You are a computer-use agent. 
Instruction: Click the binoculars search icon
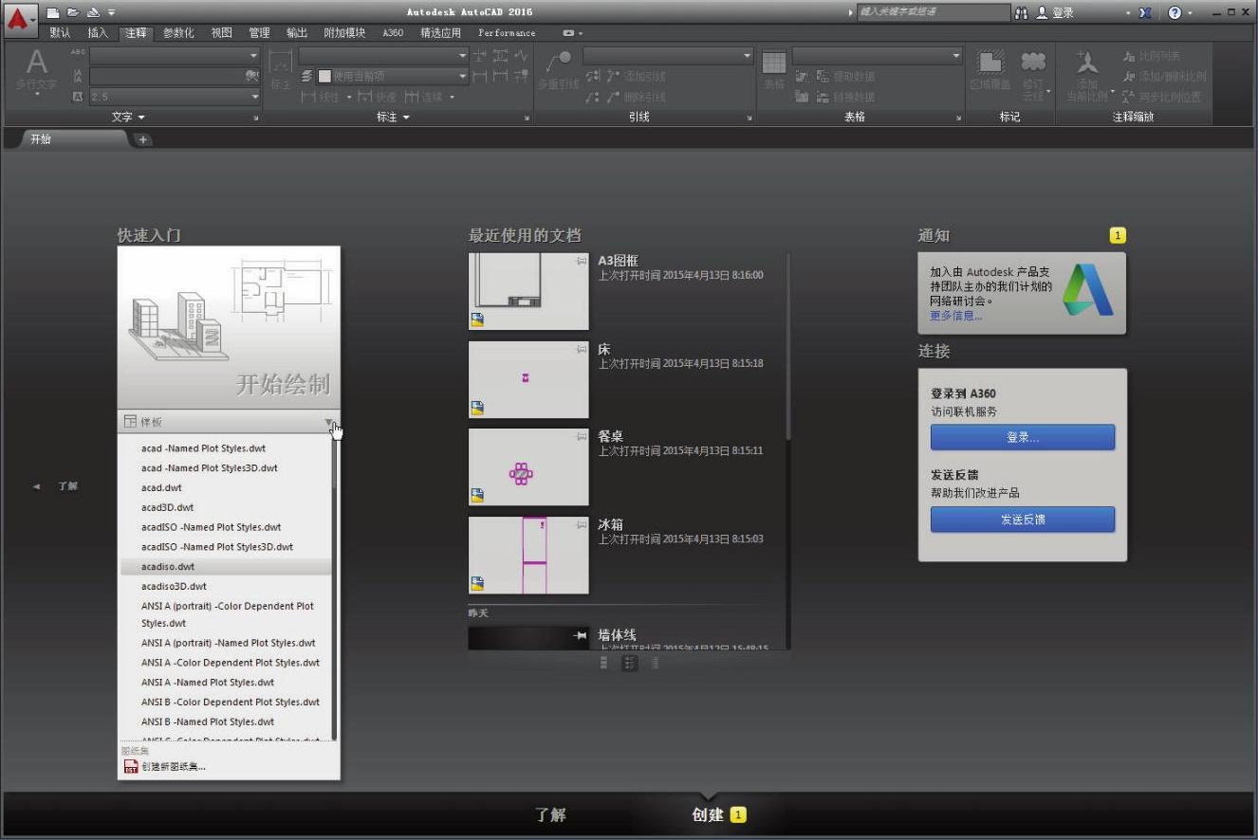pyautogui.click(x=1022, y=12)
